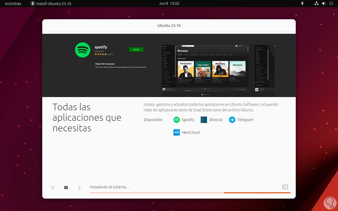Click the Spotify icon beside Disponible
The image size is (338, 211).
(x=176, y=120)
